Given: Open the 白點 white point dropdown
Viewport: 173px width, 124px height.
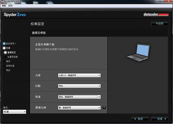Looking at the screenshot, I should pyautogui.click(x=79, y=86).
